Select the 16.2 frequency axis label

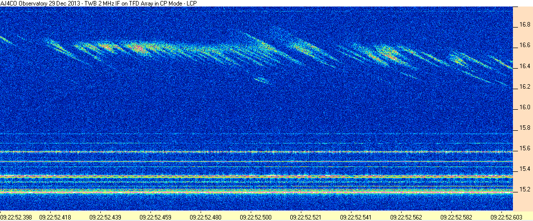click(525, 87)
